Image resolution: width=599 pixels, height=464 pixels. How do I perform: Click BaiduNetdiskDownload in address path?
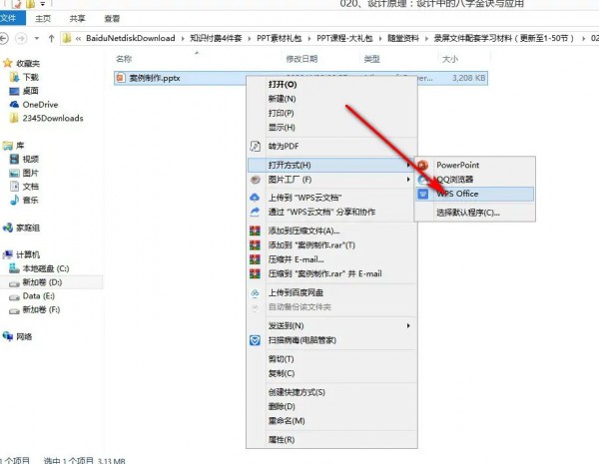[x=130, y=38]
